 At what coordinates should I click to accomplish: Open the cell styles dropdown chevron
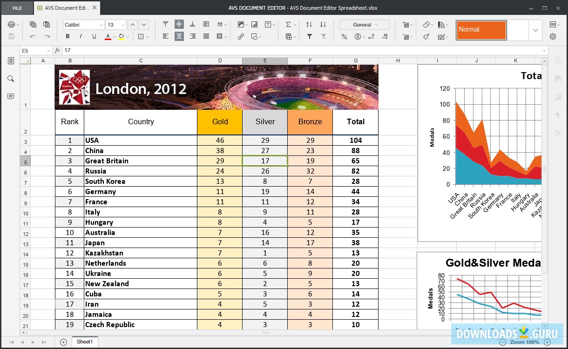(x=535, y=30)
